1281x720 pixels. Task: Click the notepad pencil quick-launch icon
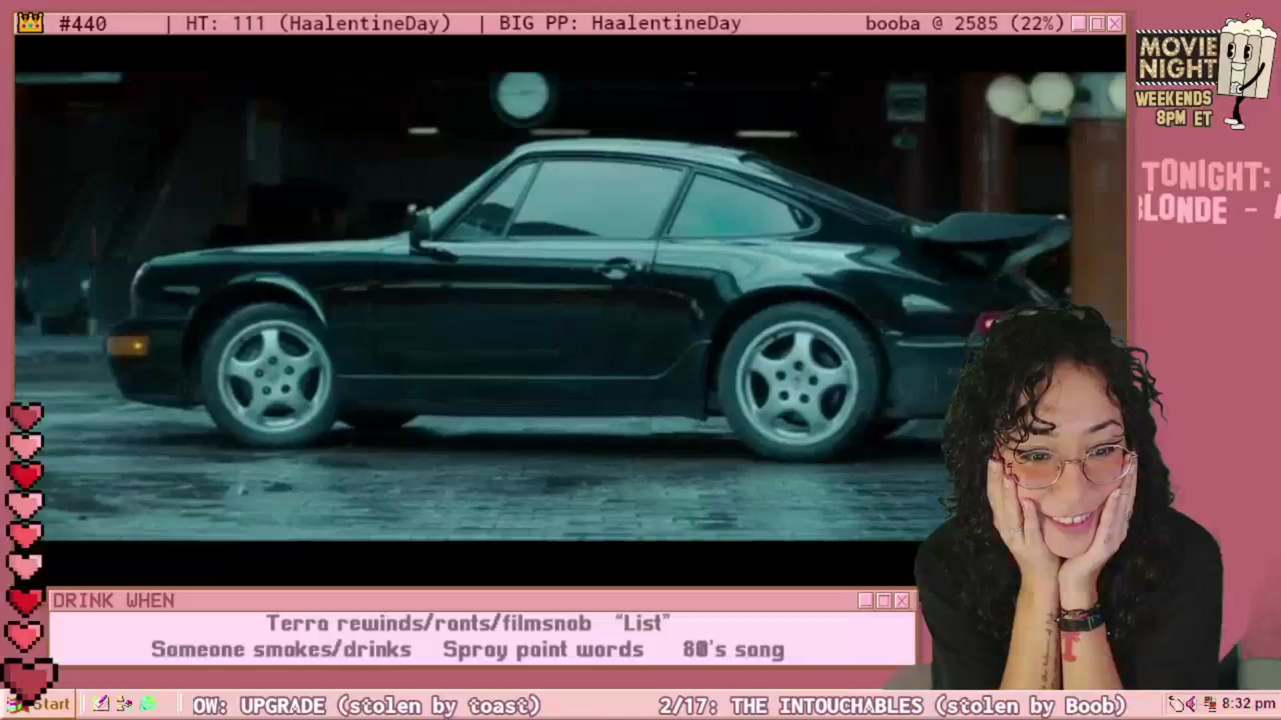(101, 704)
